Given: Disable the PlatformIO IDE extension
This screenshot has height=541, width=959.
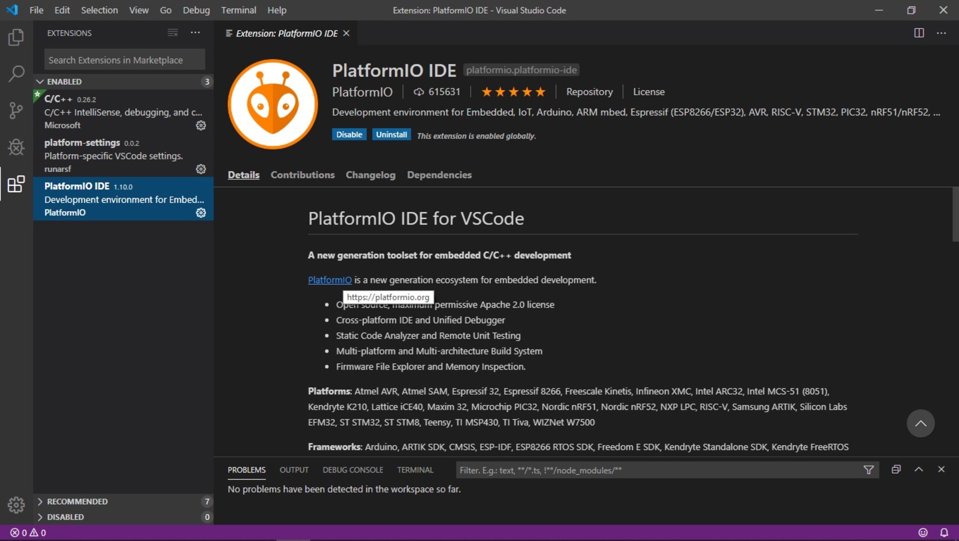Looking at the screenshot, I should [349, 135].
